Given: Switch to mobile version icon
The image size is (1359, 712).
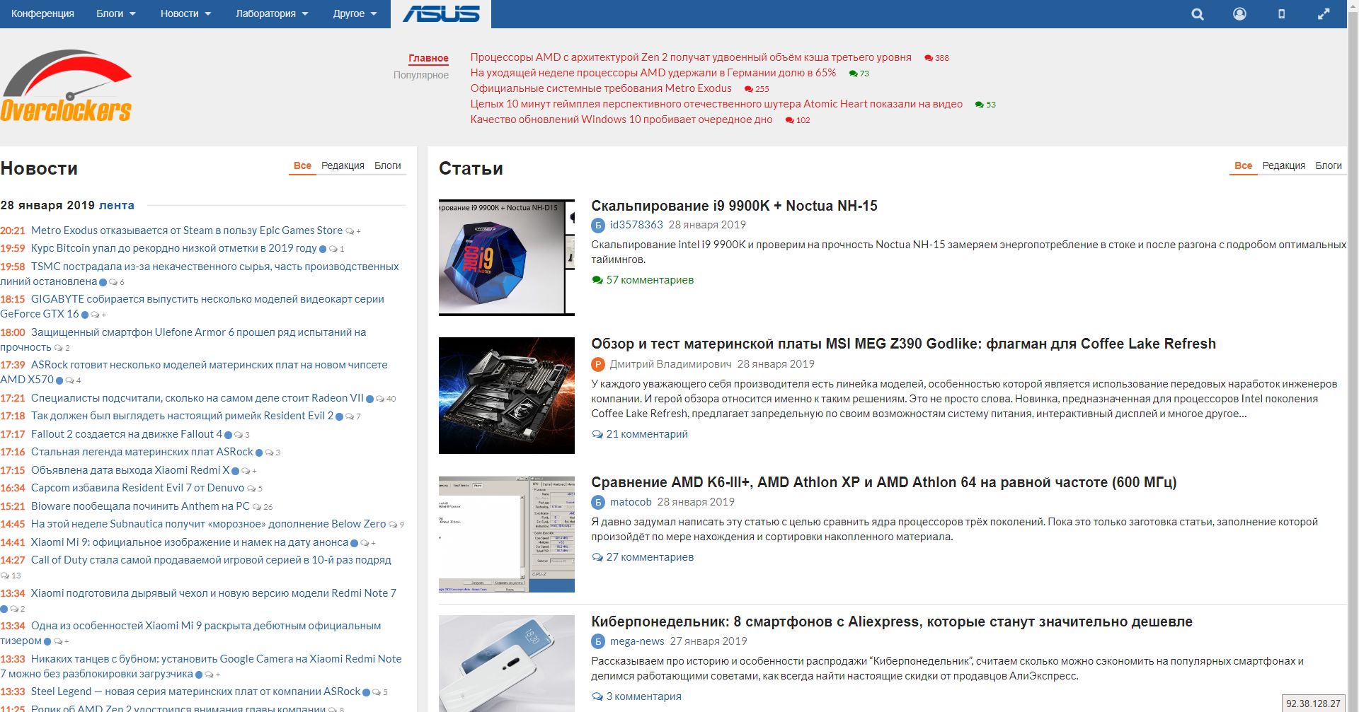Looking at the screenshot, I should tap(1281, 14).
